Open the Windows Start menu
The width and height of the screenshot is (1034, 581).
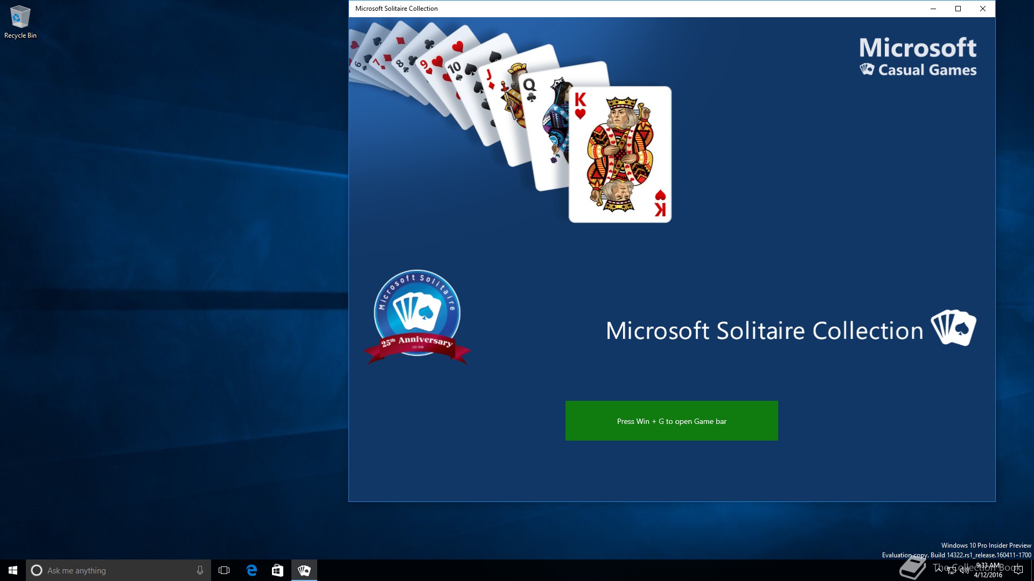point(13,570)
